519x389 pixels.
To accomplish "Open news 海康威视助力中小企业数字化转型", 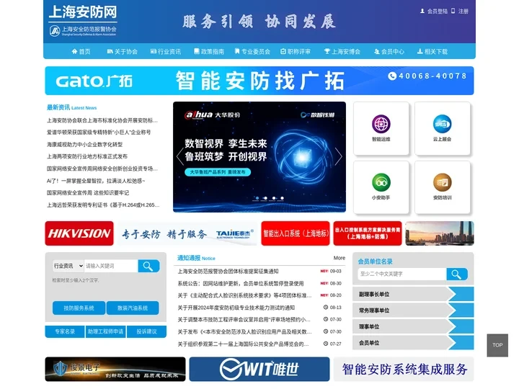I will pos(85,145).
